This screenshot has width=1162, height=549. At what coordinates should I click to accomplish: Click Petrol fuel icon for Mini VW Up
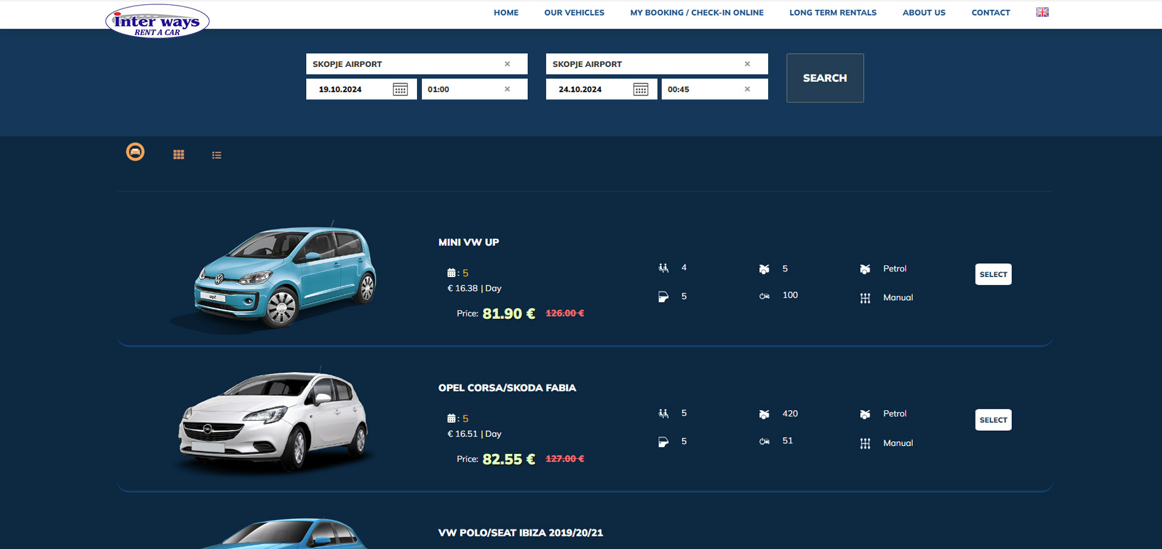tap(865, 269)
